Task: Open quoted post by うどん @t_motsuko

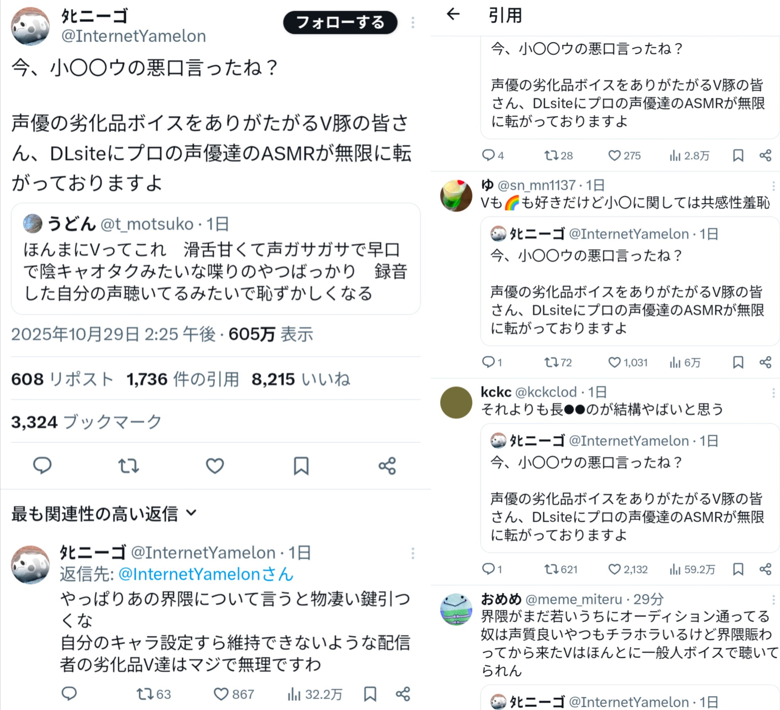Action: (216, 259)
